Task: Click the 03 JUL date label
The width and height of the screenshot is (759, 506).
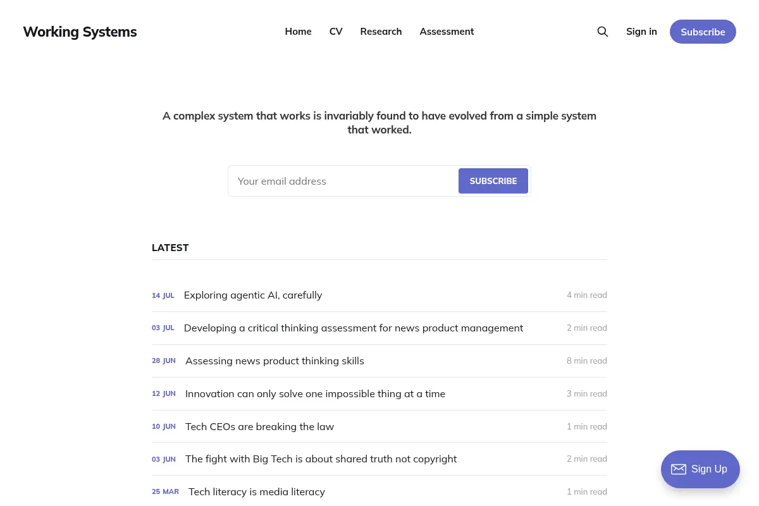Action: coord(163,328)
